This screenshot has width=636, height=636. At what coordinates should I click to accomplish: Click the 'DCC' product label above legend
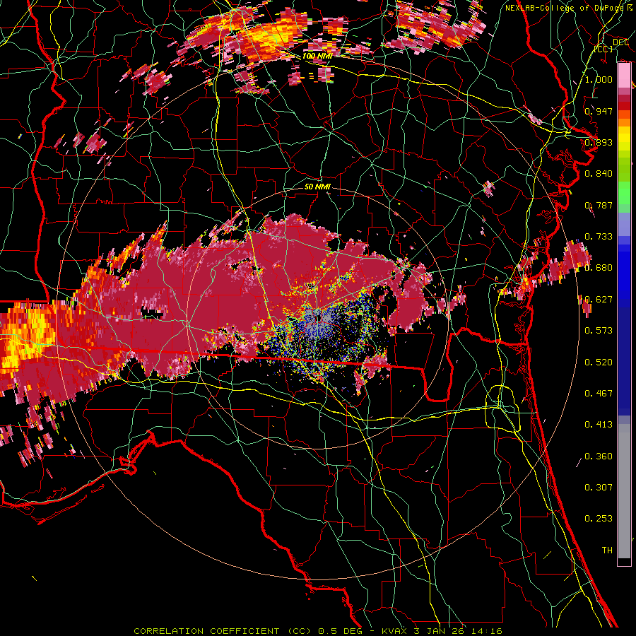tap(620, 42)
